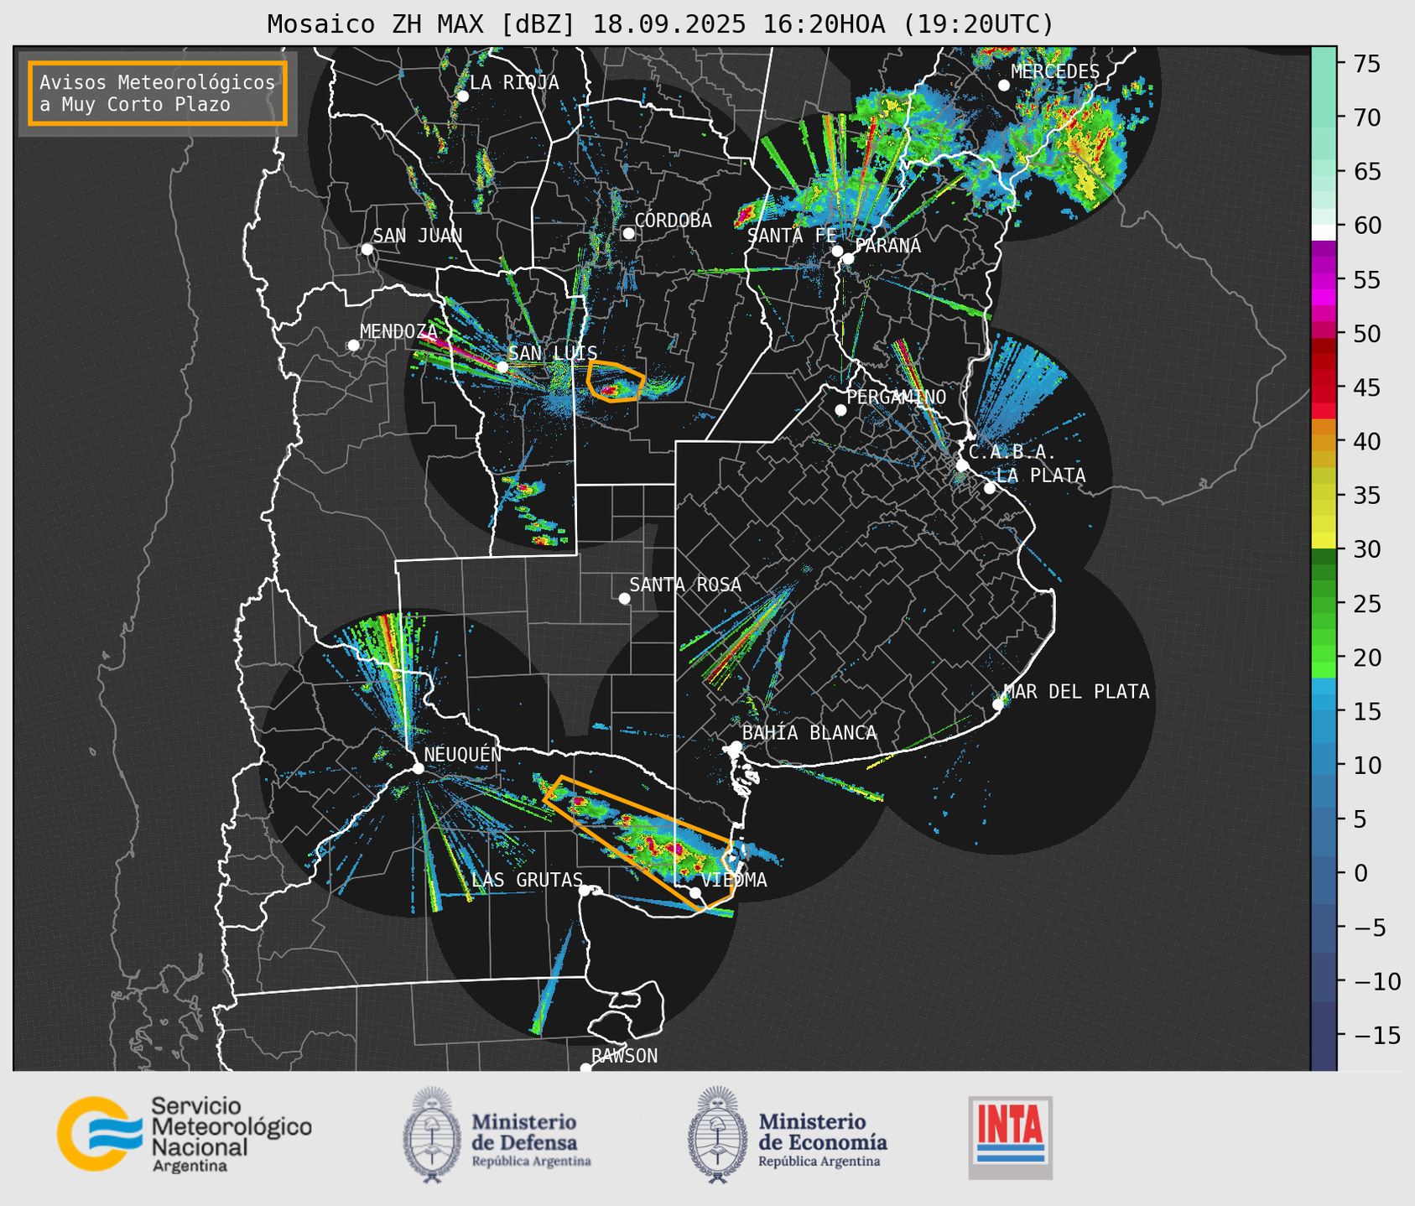Screen dimensions: 1415x1206
Task: Click the LA PLATA city label
Action: pos(1041,476)
